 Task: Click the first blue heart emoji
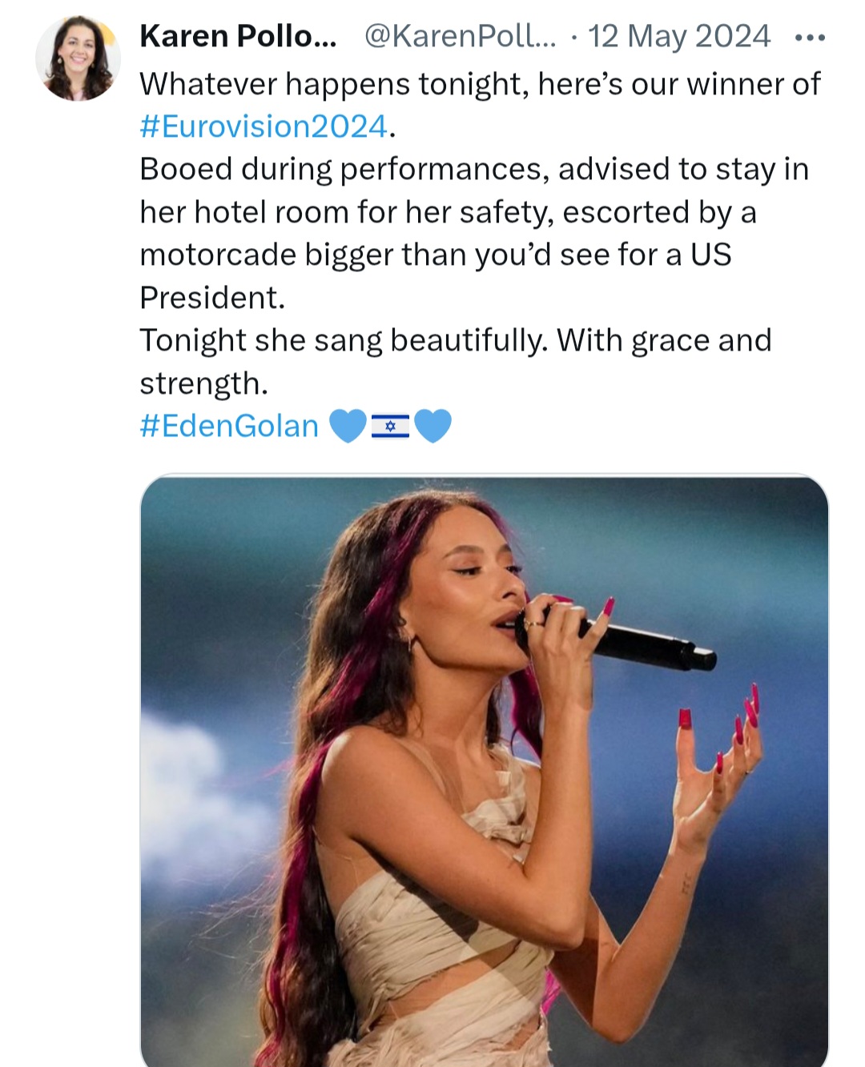tap(348, 426)
